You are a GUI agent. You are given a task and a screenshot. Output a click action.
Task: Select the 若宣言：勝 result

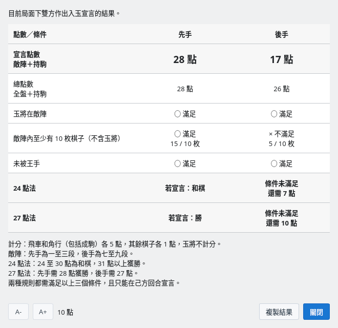[x=185, y=218]
